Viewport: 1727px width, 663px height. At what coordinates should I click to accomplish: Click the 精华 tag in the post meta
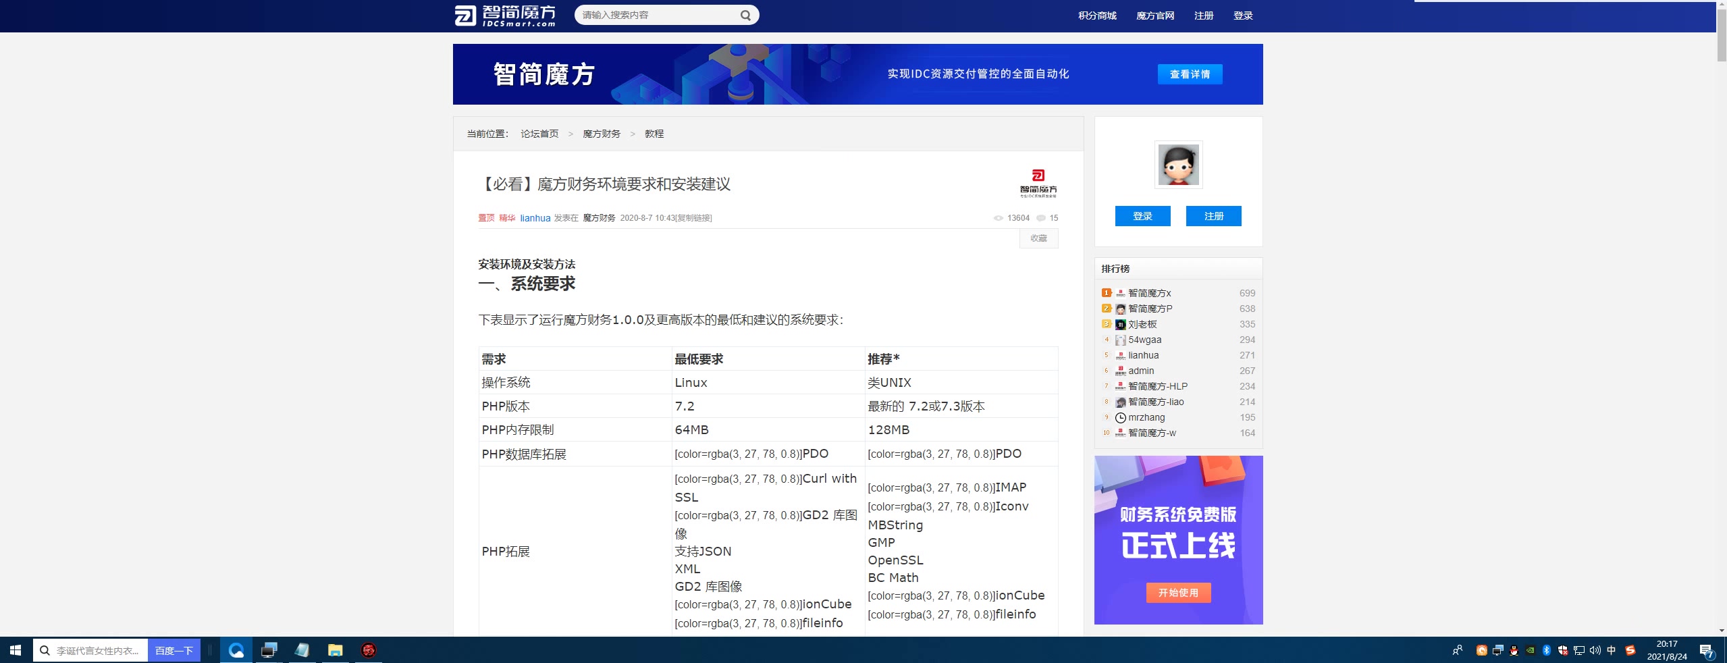pyautogui.click(x=507, y=218)
